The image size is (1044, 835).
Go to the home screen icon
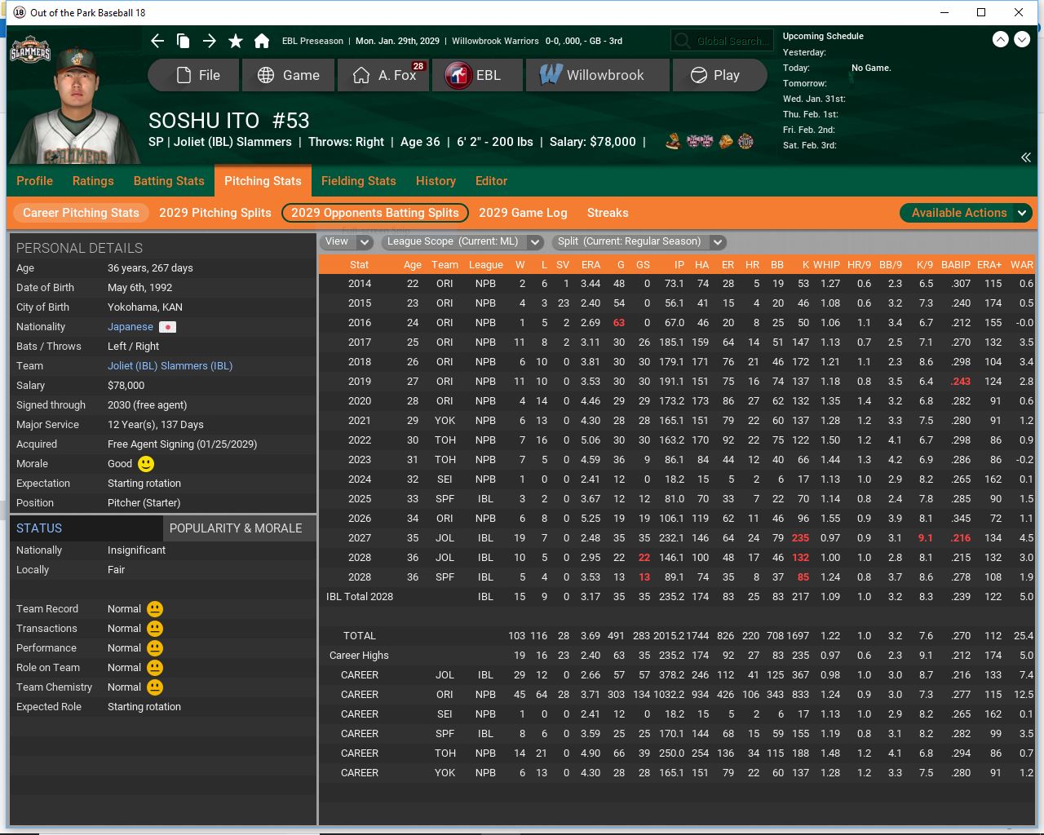(x=262, y=41)
